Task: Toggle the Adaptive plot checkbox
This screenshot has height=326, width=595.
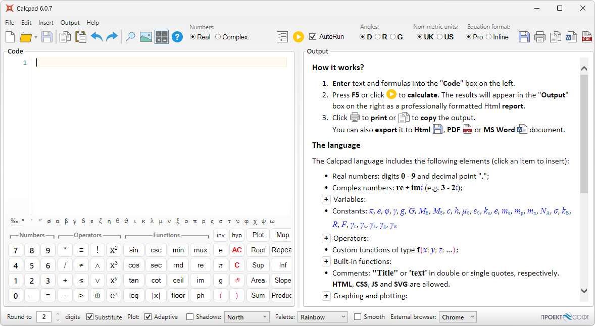Action: point(161,317)
